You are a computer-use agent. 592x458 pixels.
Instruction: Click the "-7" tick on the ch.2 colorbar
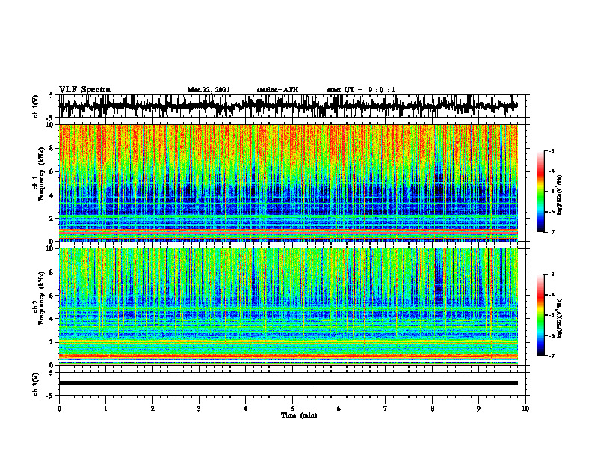tap(551, 355)
